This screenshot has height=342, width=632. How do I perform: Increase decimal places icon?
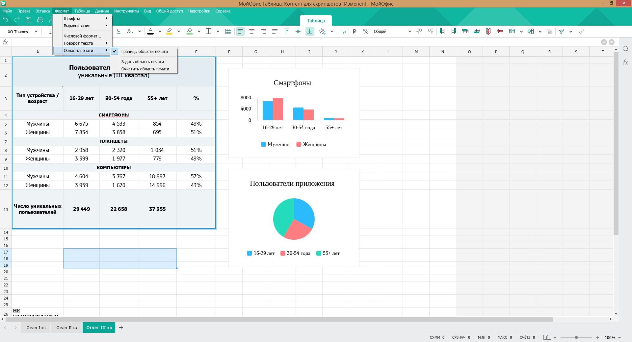431,31
